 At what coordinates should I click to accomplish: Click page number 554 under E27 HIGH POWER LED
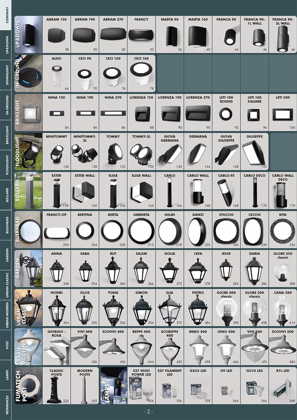pyautogui.click(x=151, y=401)
